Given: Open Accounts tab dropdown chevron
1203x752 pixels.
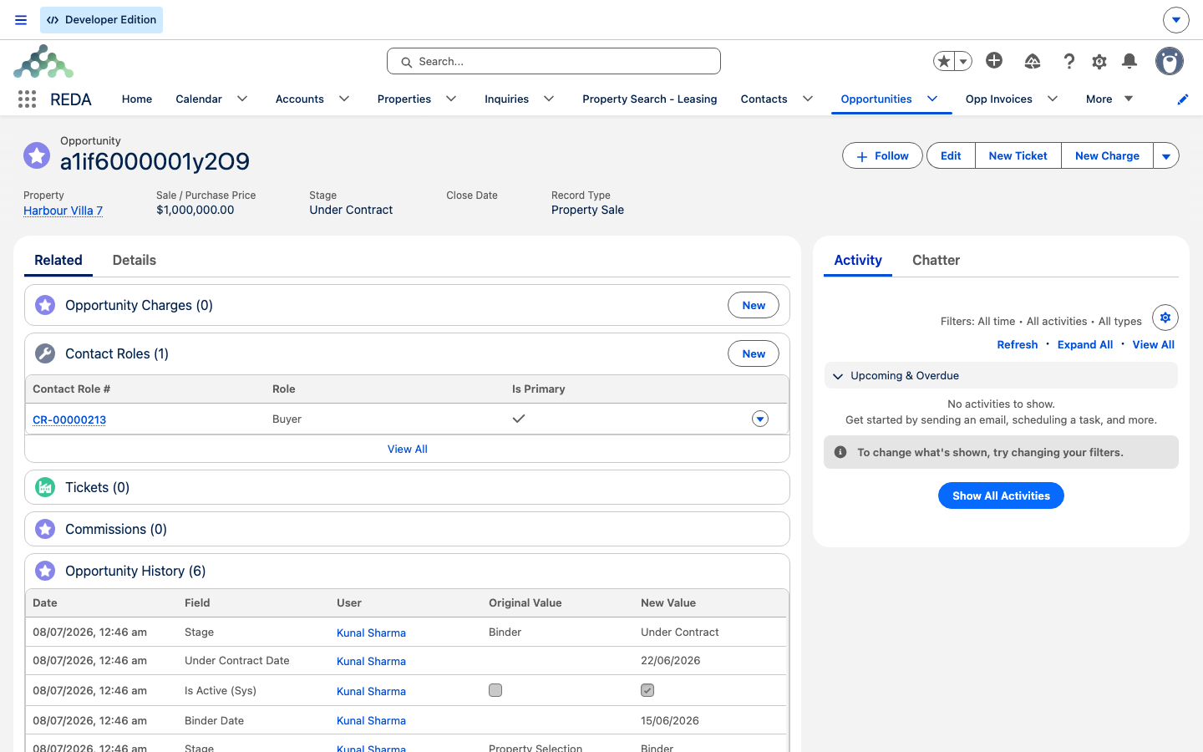Looking at the screenshot, I should click(344, 99).
